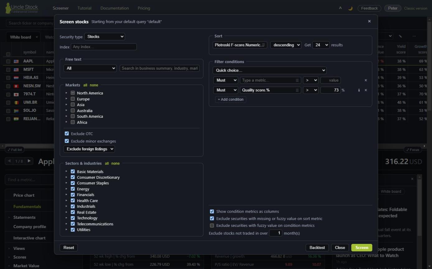The height and width of the screenshot is (269, 432).
Task: Uncheck the Technology sector checkbox
Action: click(73, 218)
